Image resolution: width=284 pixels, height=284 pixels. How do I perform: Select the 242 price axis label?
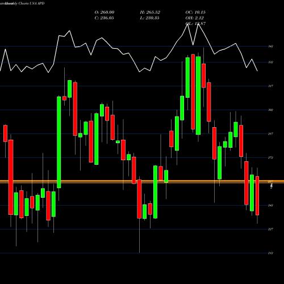point(270,205)
